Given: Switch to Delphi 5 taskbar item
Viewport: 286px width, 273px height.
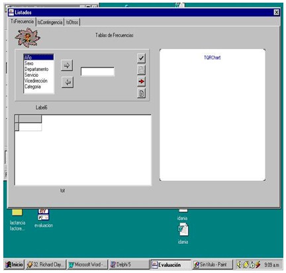Looking at the screenshot, I should pos(129,264).
